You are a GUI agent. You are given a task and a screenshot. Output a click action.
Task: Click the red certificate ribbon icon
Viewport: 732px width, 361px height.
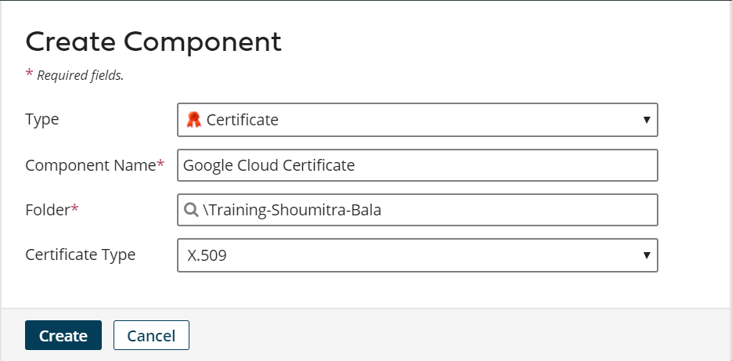[193, 120]
